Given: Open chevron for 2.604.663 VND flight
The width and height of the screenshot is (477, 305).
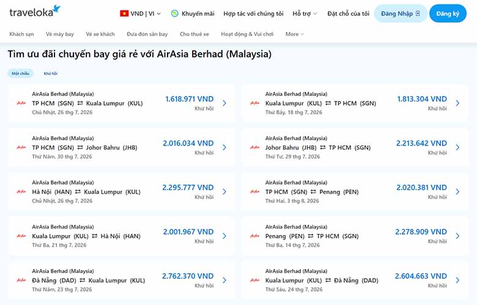Looking at the screenshot, I should click(x=457, y=281).
